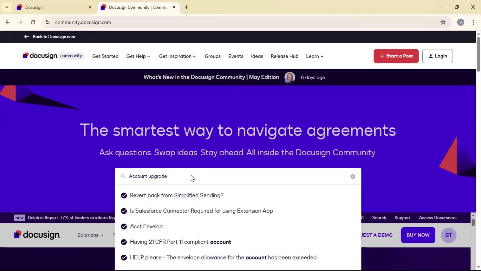Click checkmark icon beside Revert back from Simplified Sending
Screen dimensions: 481x271
pos(124,195)
